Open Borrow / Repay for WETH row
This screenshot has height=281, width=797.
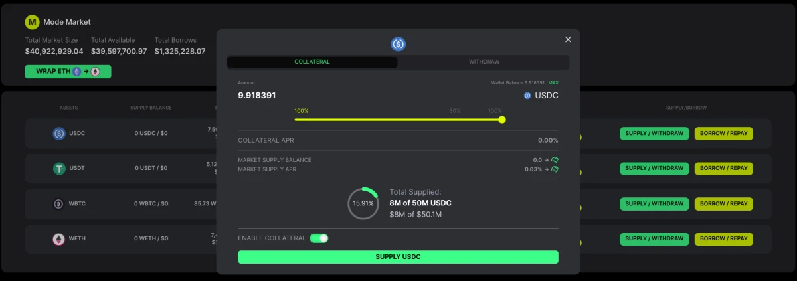724,238
